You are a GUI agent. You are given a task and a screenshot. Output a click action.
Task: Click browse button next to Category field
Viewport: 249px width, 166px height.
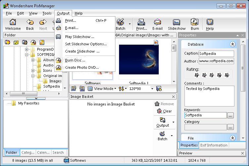point(230,127)
